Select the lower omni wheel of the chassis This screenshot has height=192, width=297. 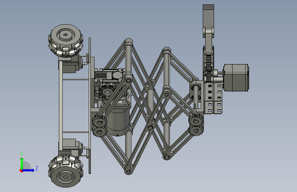(66, 171)
